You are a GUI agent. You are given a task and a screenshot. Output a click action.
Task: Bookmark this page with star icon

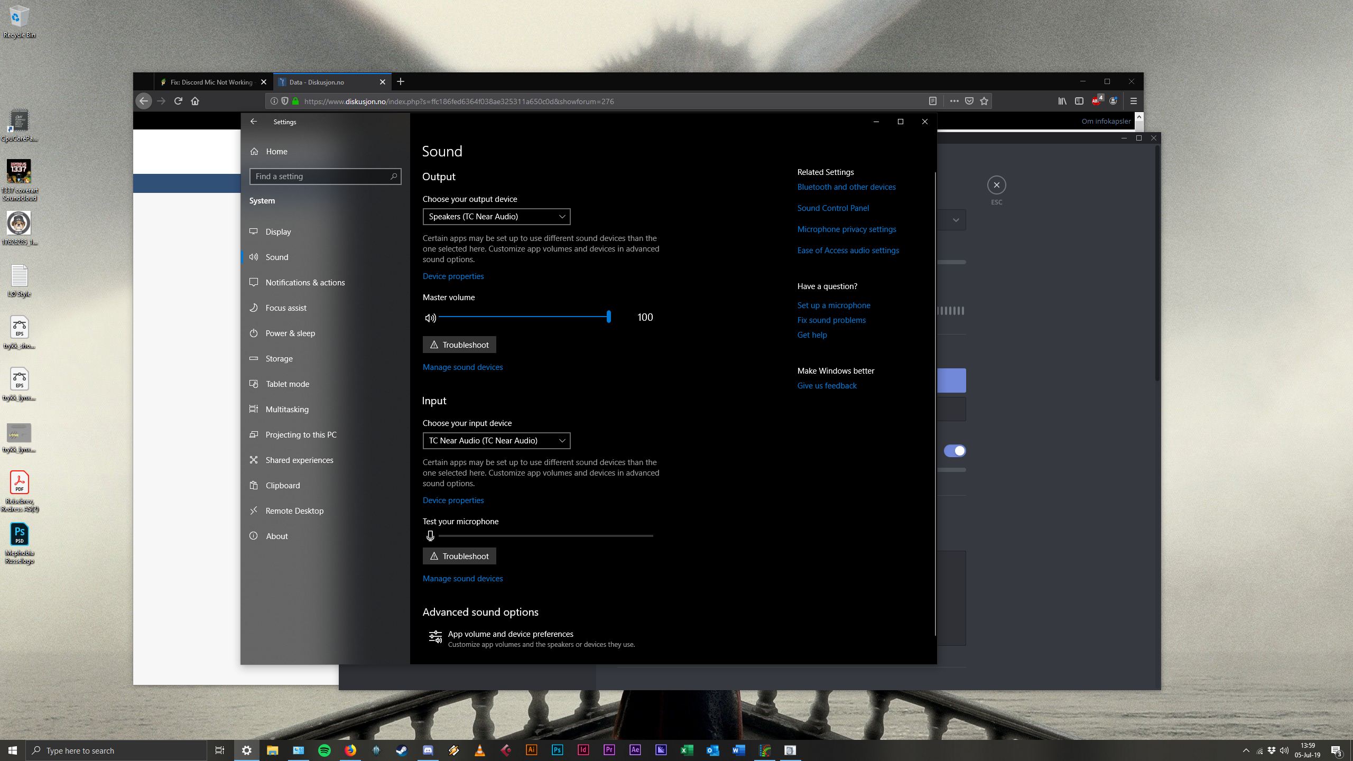pyautogui.click(x=984, y=101)
